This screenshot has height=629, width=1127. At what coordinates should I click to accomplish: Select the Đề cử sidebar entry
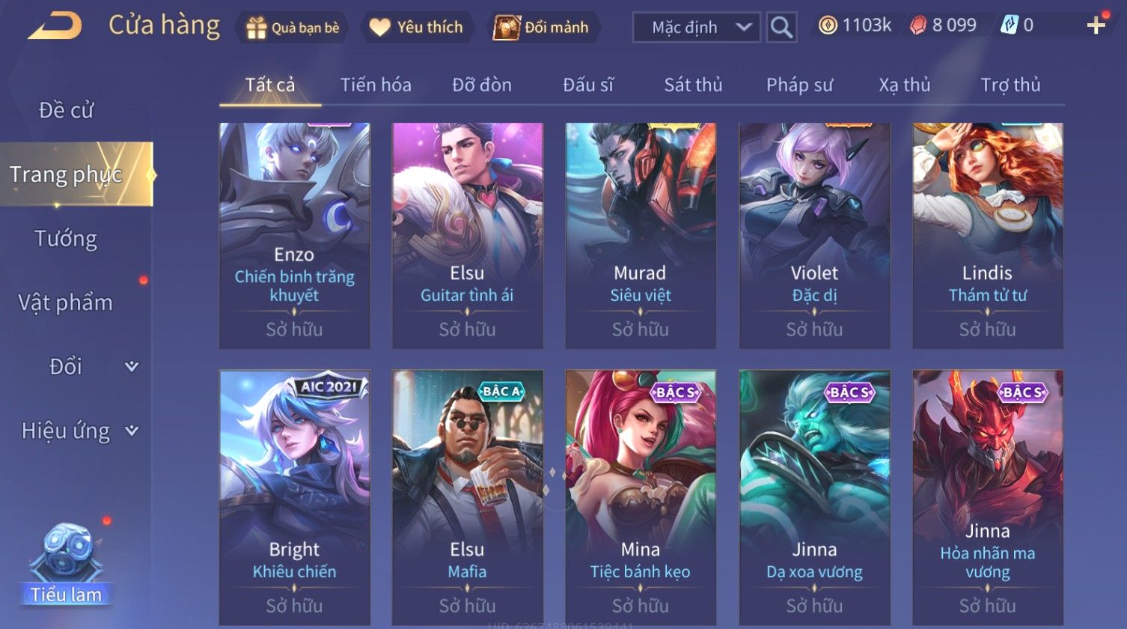(x=66, y=110)
